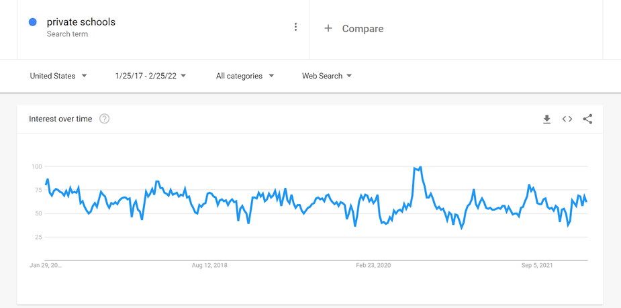The height and width of the screenshot is (308, 621).
Task: Click the Feb 23, 2020 axis label
Action: (373, 266)
